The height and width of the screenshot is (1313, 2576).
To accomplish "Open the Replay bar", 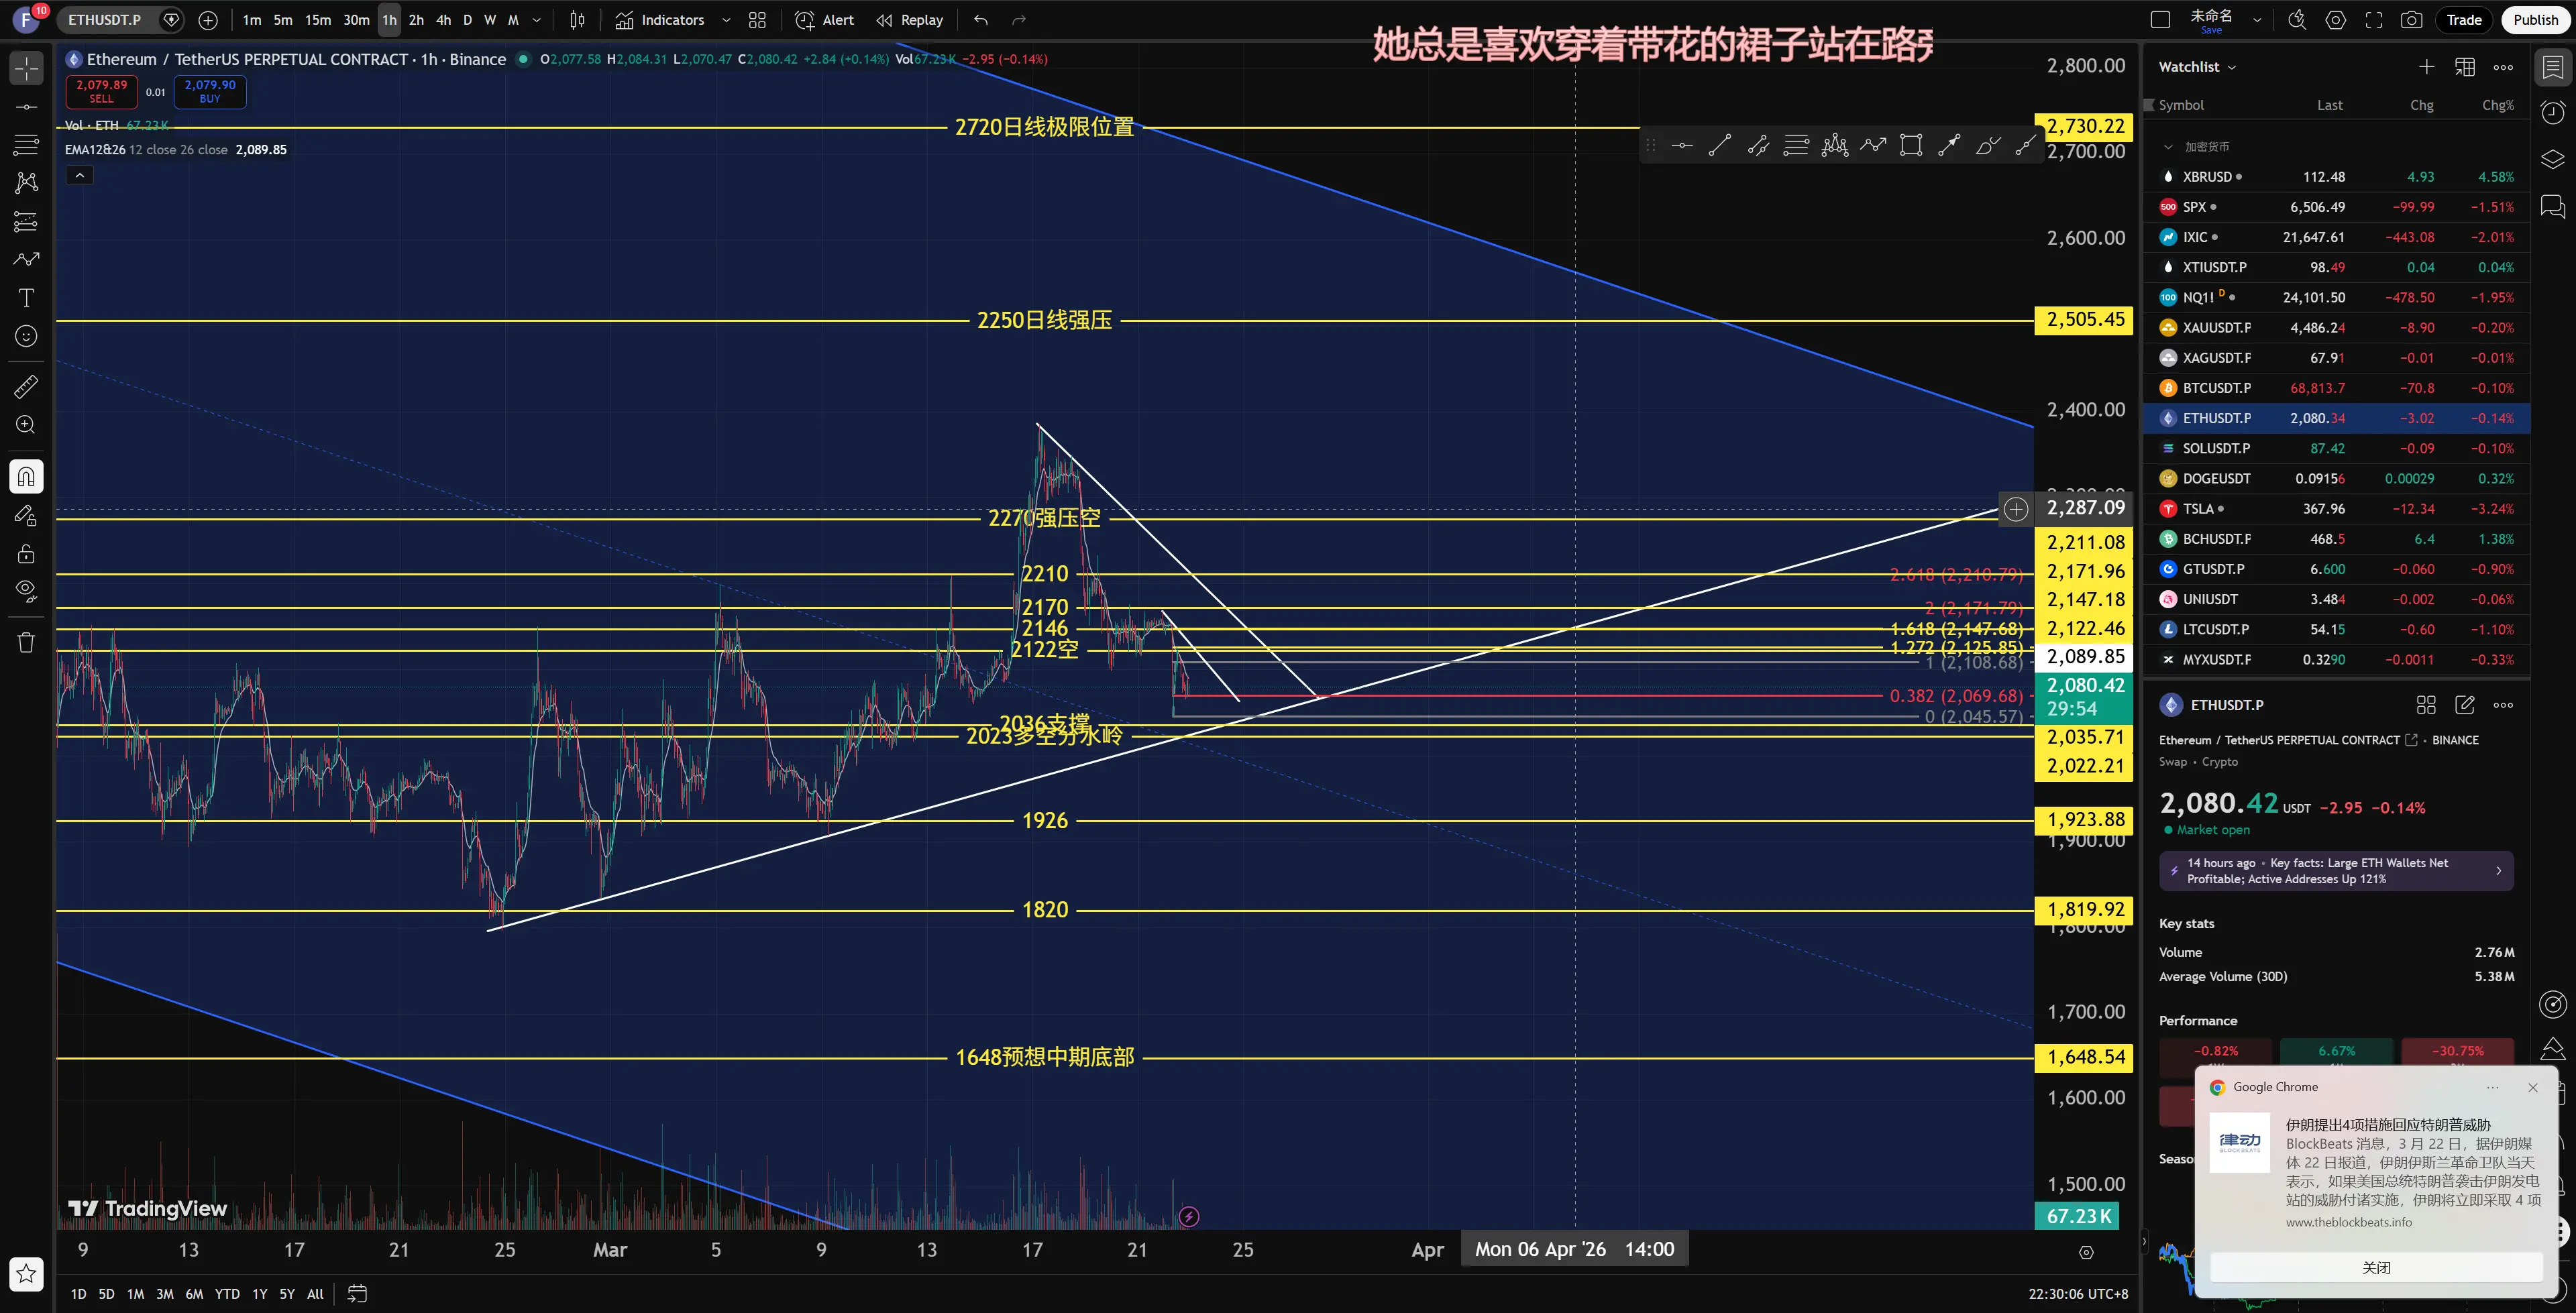I will 909,20.
